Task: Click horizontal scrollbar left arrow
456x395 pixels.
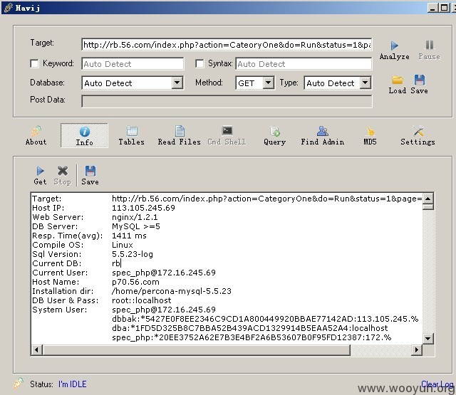Action: pos(36,349)
